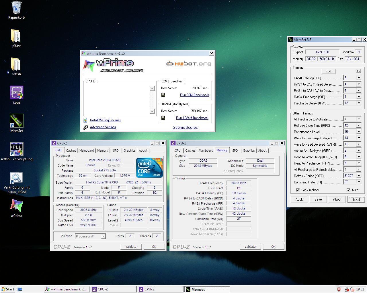This screenshot has height=293, width=367.
Task: Click the MemSet title bar icon
Action: (290, 40)
